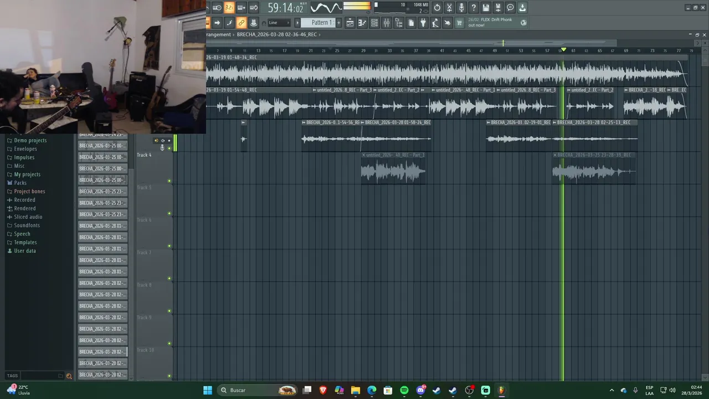Click the project copy documents icon
709x399 pixels.
pos(411,23)
